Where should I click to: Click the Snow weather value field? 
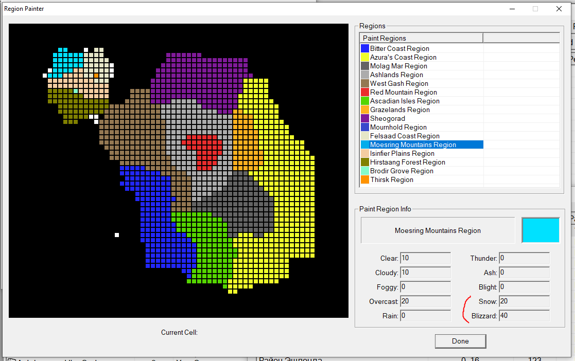tap(525, 301)
